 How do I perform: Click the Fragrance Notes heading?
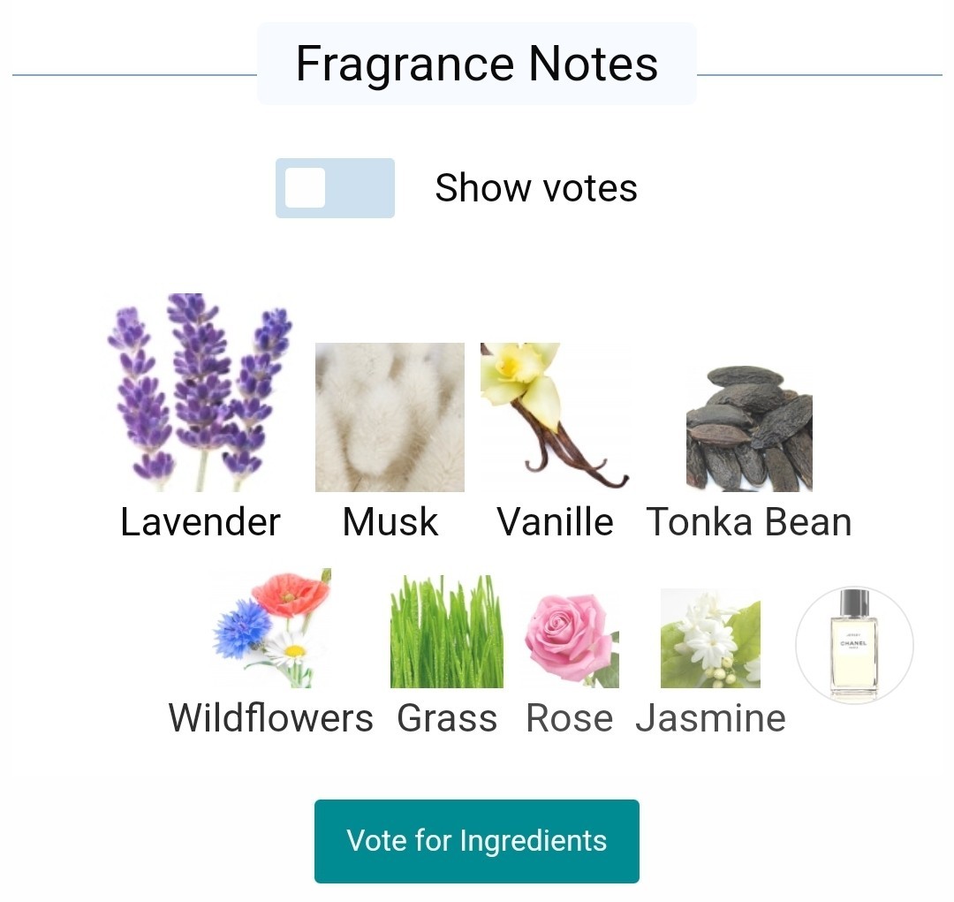(477, 64)
